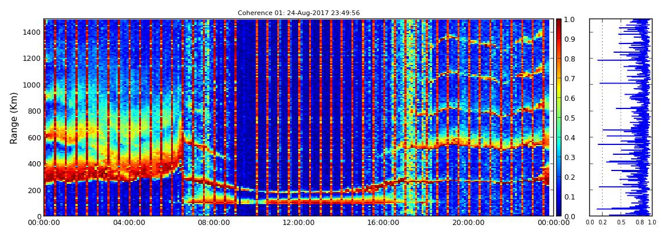667x236 pixels.
Task: Pick the 600 range axis tick label
Action: pyautogui.click(x=34, y=138)
